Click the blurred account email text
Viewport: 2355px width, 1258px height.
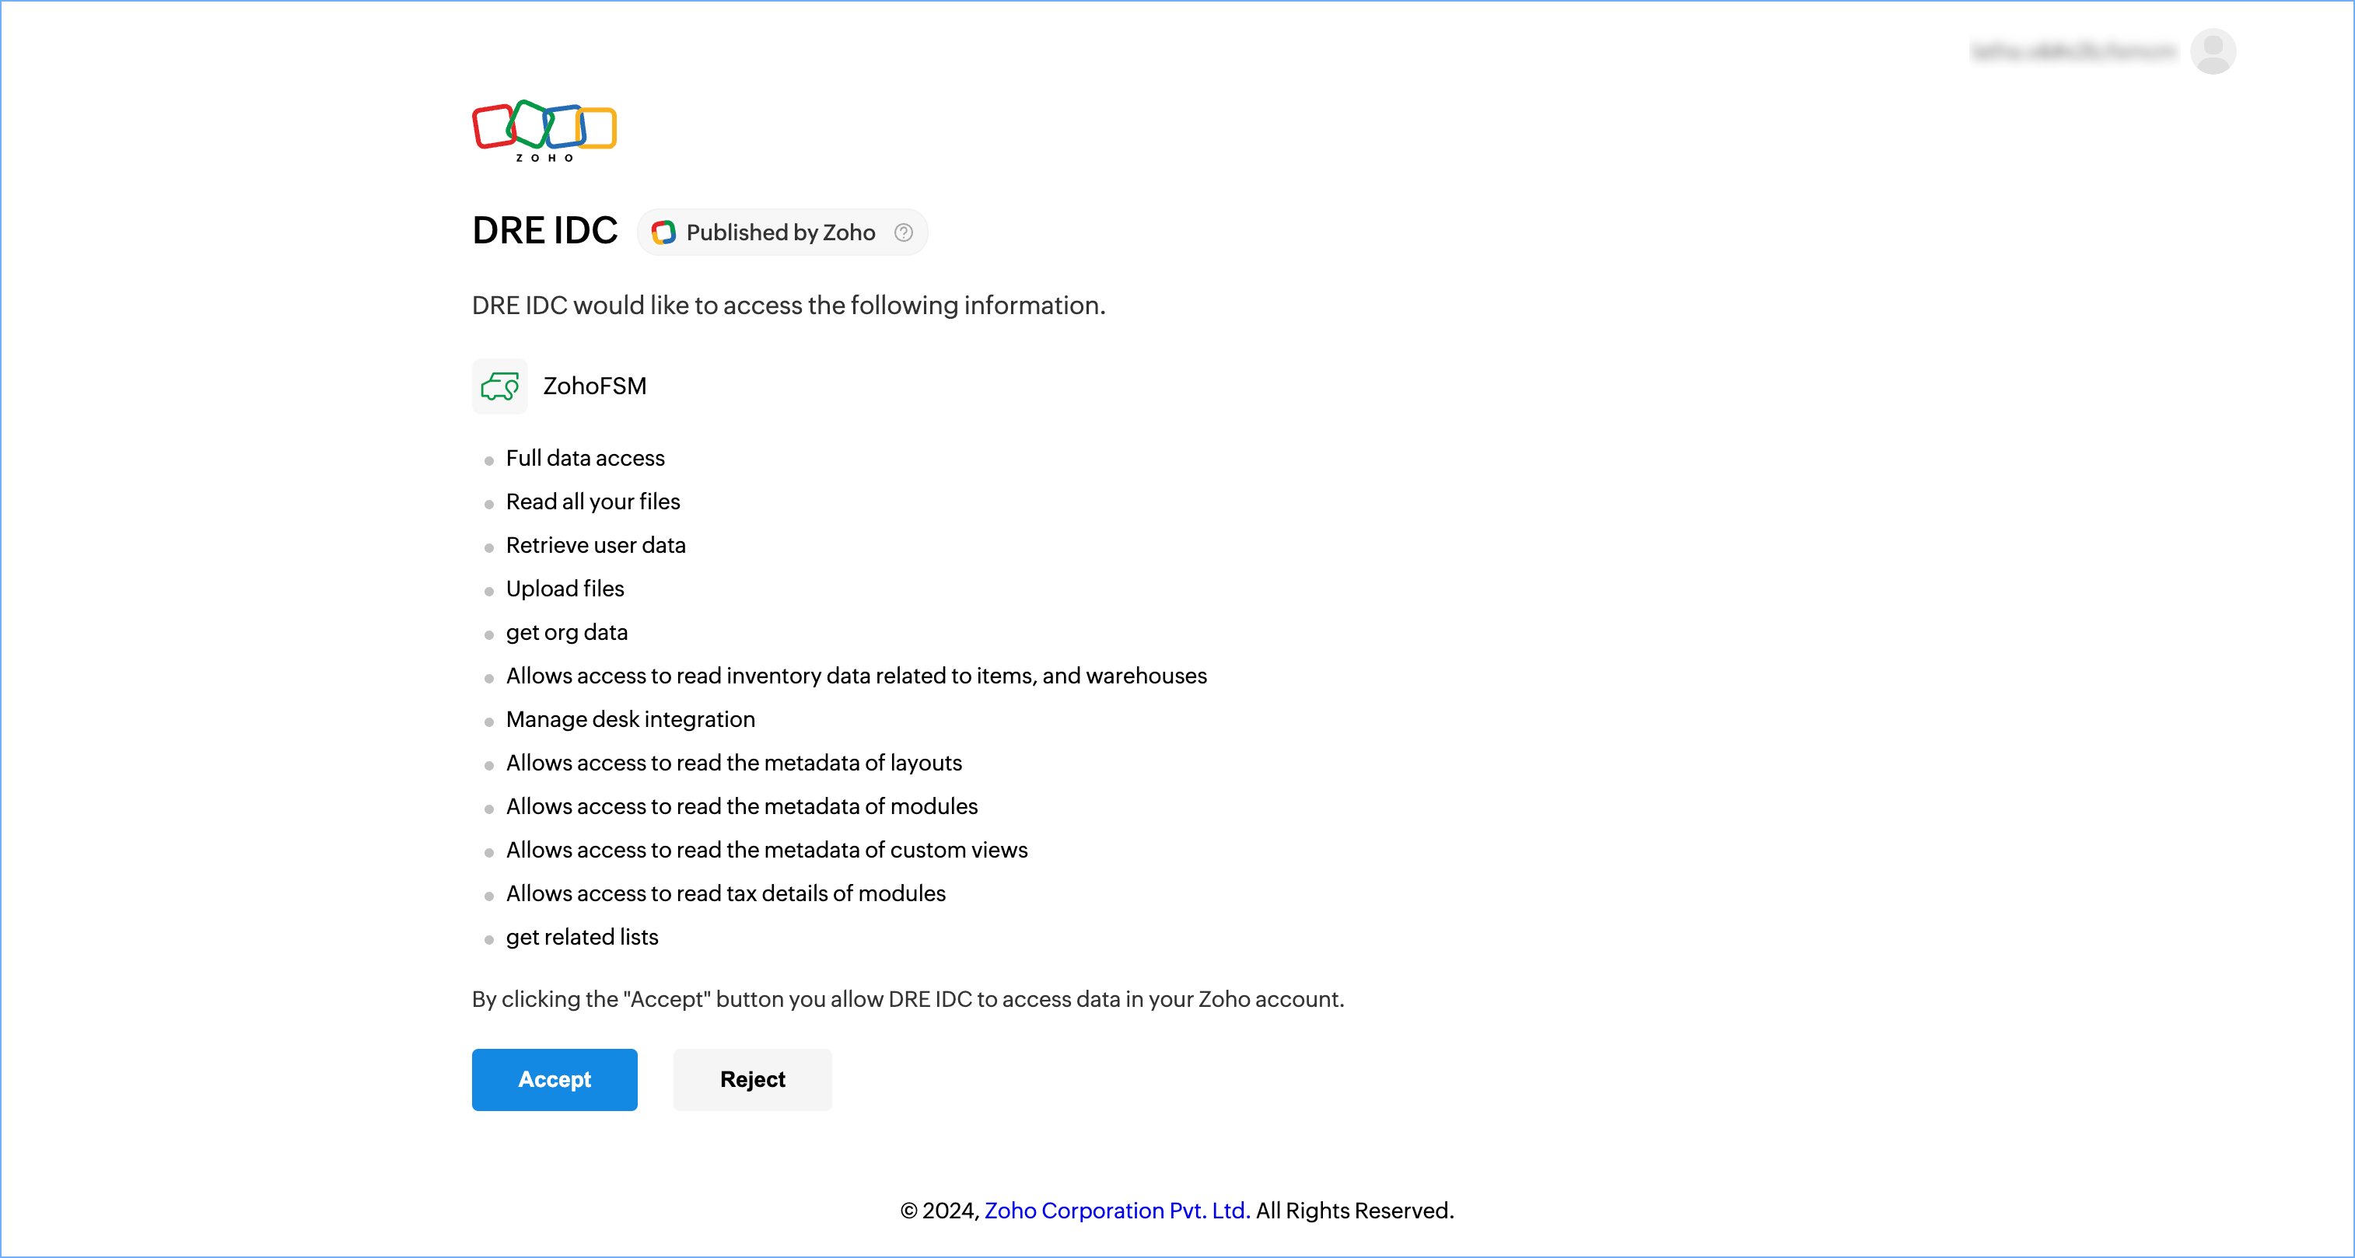2073,51
